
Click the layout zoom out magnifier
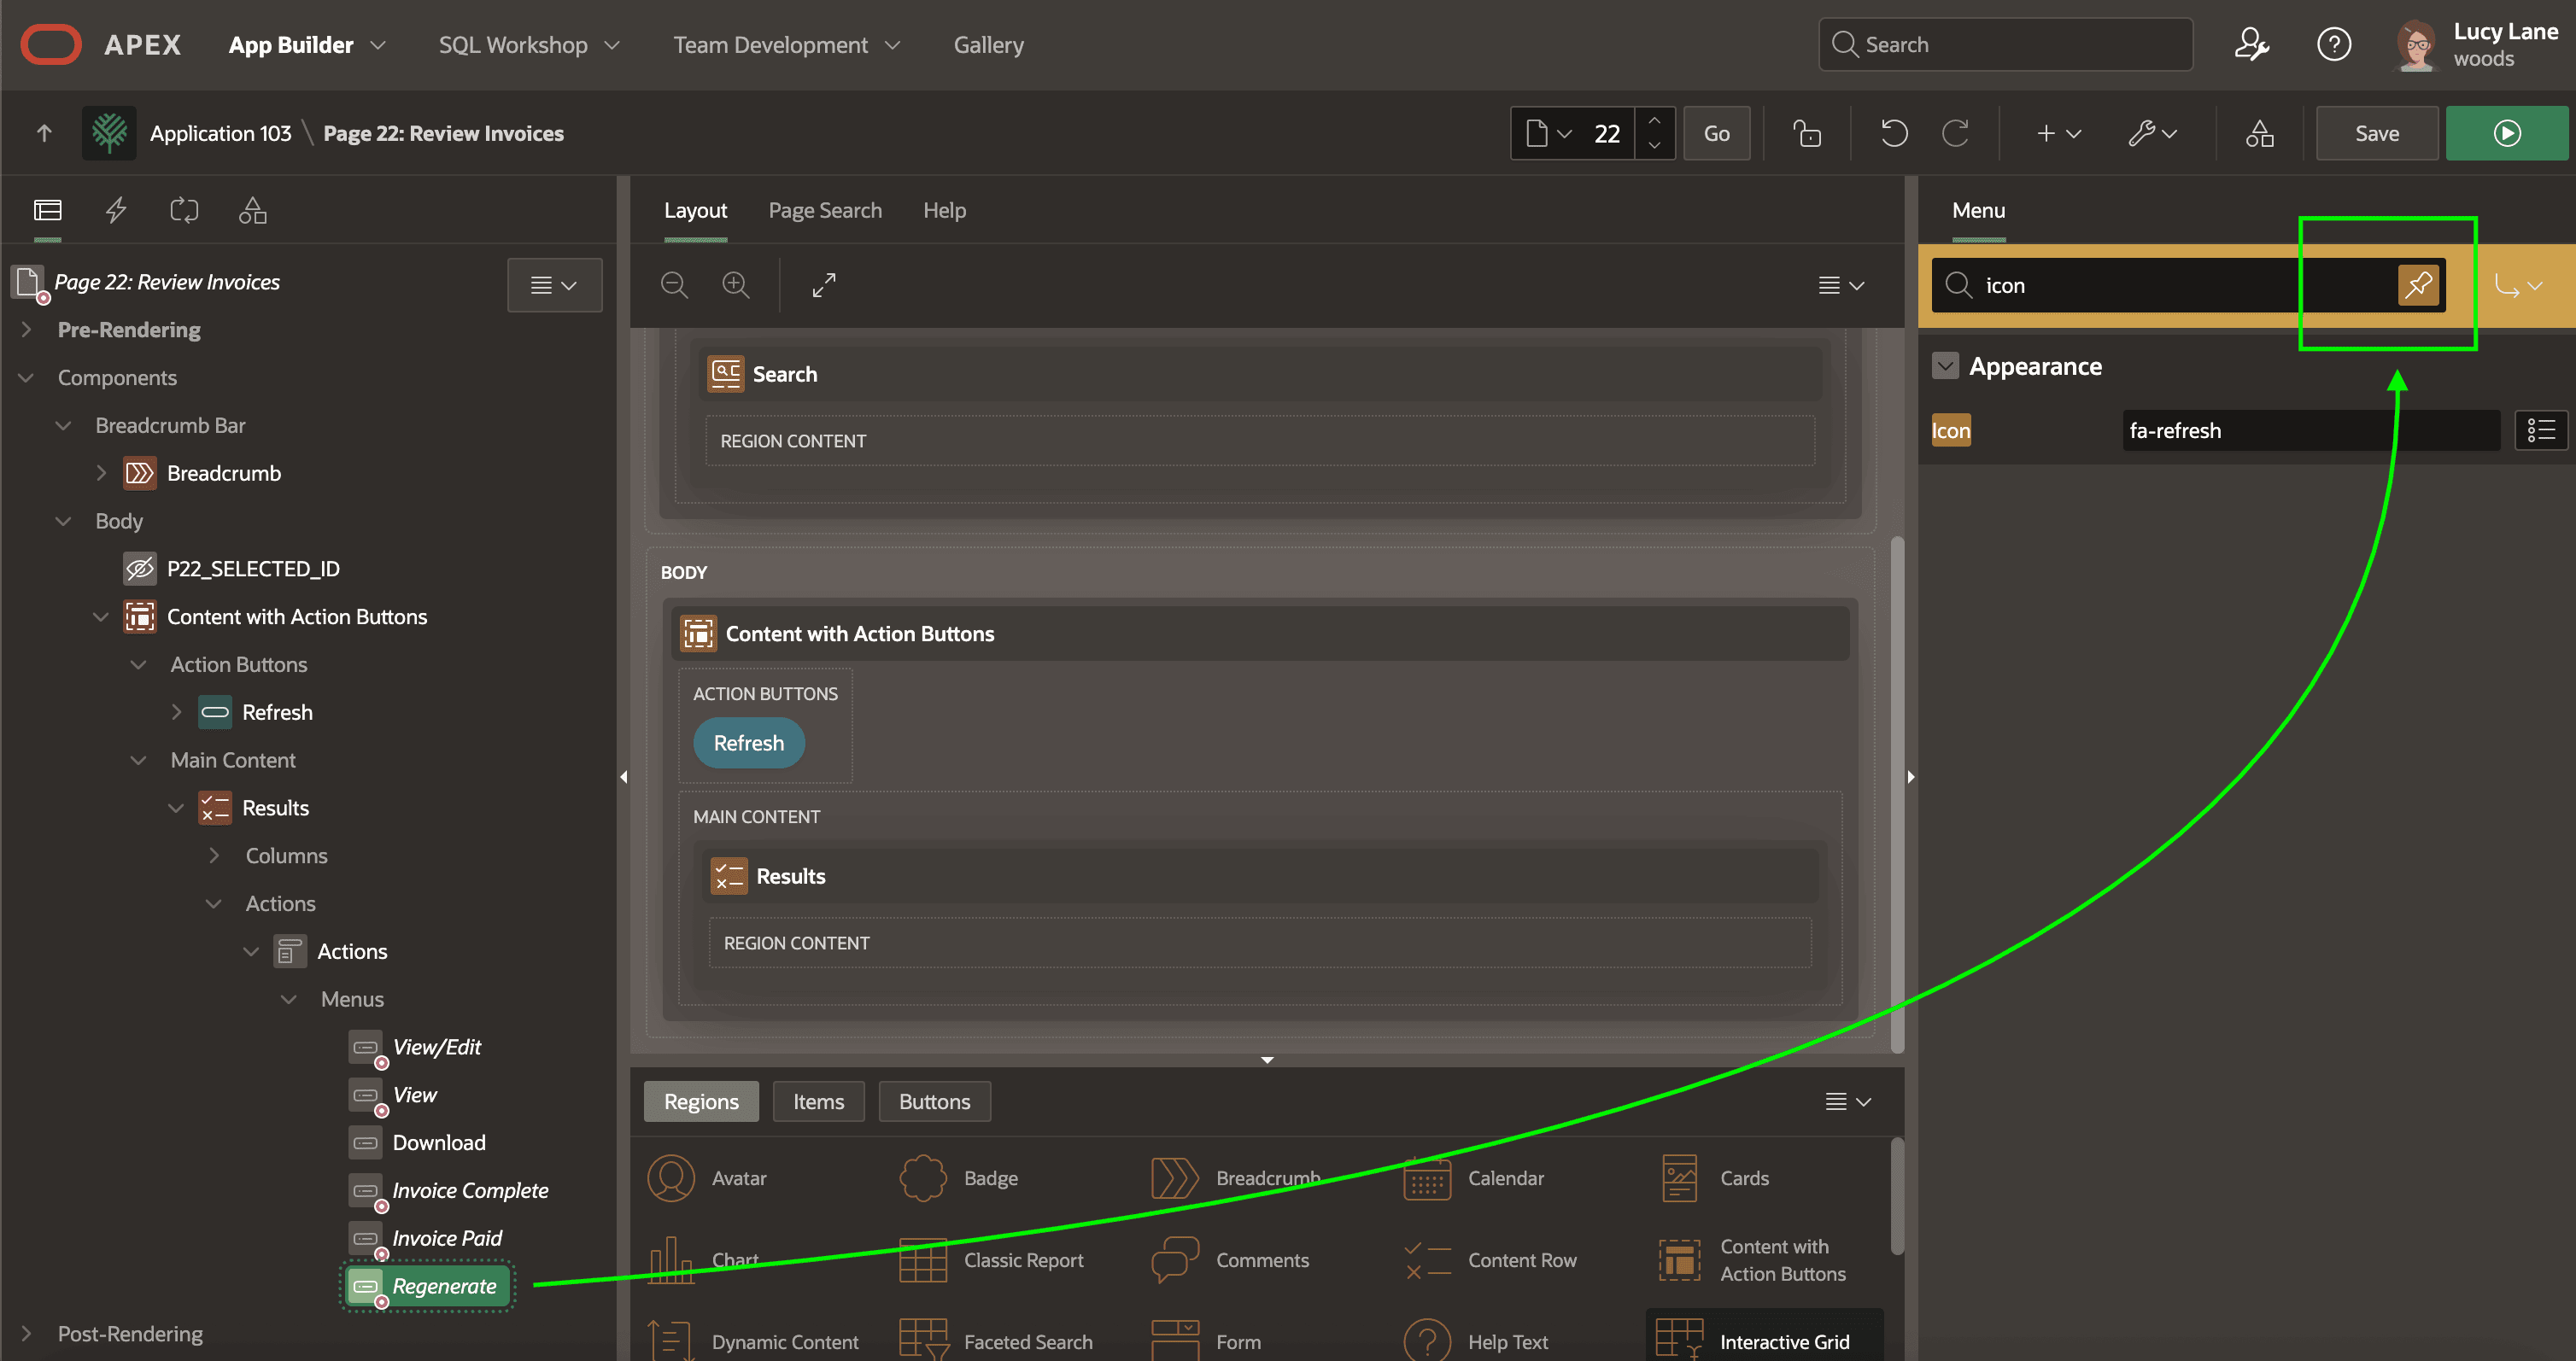[674, 285]
